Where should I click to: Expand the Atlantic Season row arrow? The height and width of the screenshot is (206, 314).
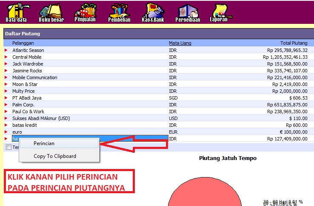[x=6, y=50]
